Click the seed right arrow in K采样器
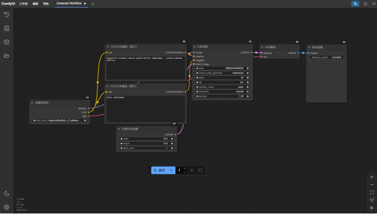Screen dimensions: 377x214 (248, 68)
